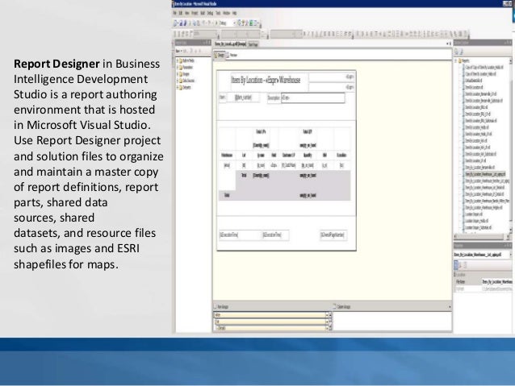Click the Save icon in the toolbar
The width and height of the screenshot is (515, 386).
(181, 23)
